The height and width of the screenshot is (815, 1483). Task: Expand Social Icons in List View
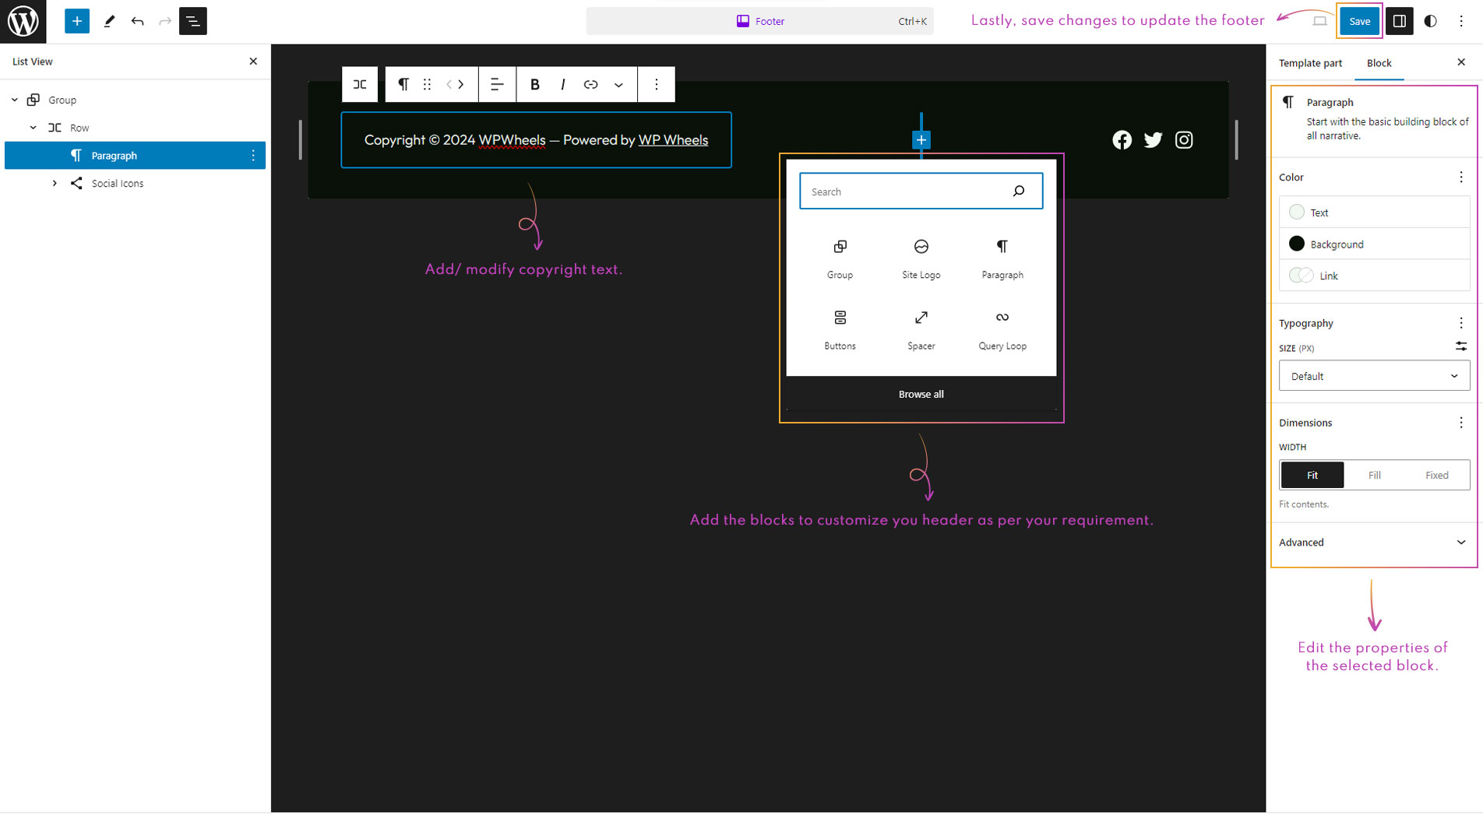point(55,184)
